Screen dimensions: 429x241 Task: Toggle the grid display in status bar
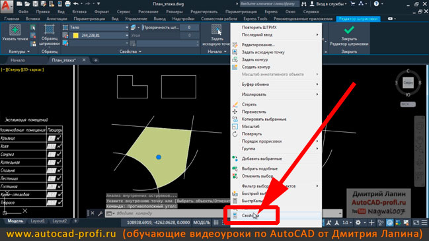tap(216, 223)
